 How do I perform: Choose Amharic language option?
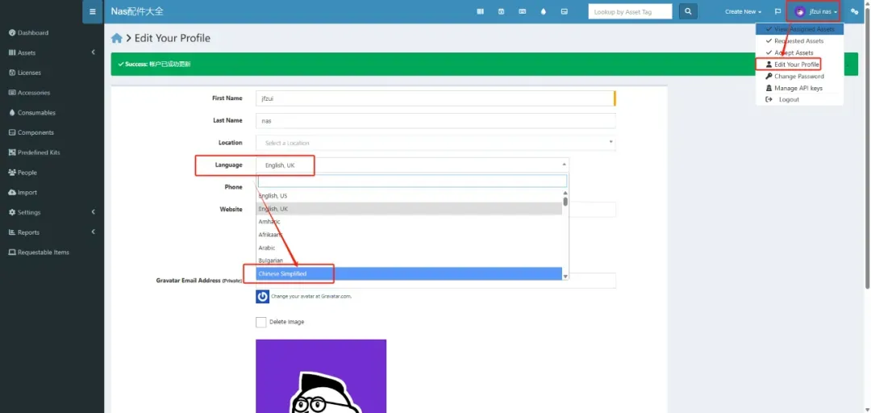(410, 222)
